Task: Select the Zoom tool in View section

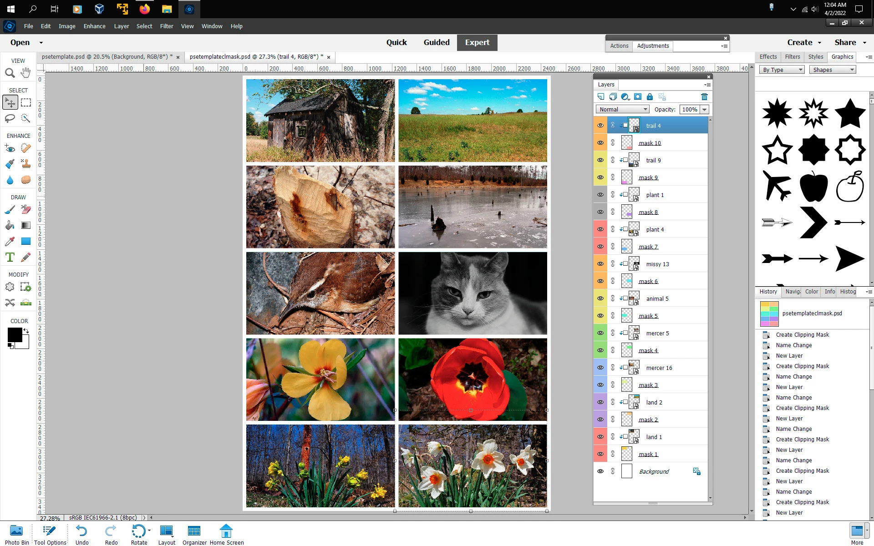Action: (10, 73)
